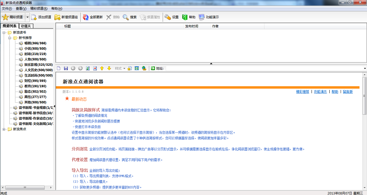Click the green refresh page icon
The image size is (367, 195).
coord(88,68)
